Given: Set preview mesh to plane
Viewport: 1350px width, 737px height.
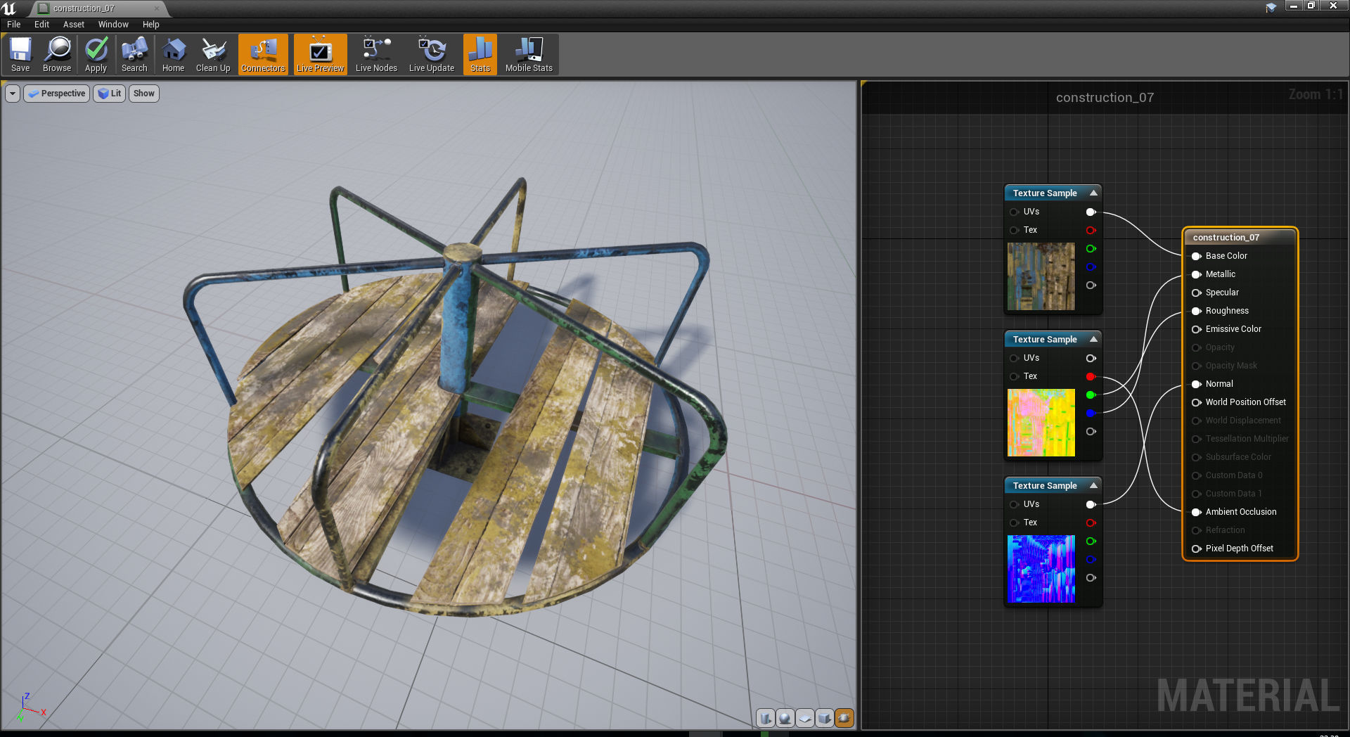Looking at the screenshot, I should point(805,718).
